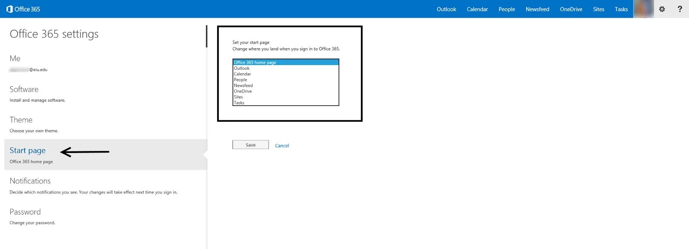
Task: Choose People in start page list
Action: (286, 80)
